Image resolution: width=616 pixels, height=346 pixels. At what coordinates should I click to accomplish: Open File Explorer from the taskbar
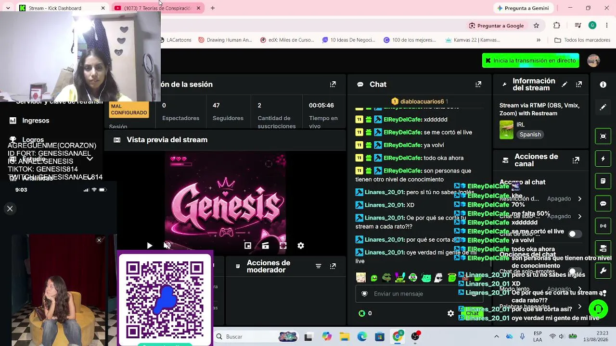pos(344,336)
